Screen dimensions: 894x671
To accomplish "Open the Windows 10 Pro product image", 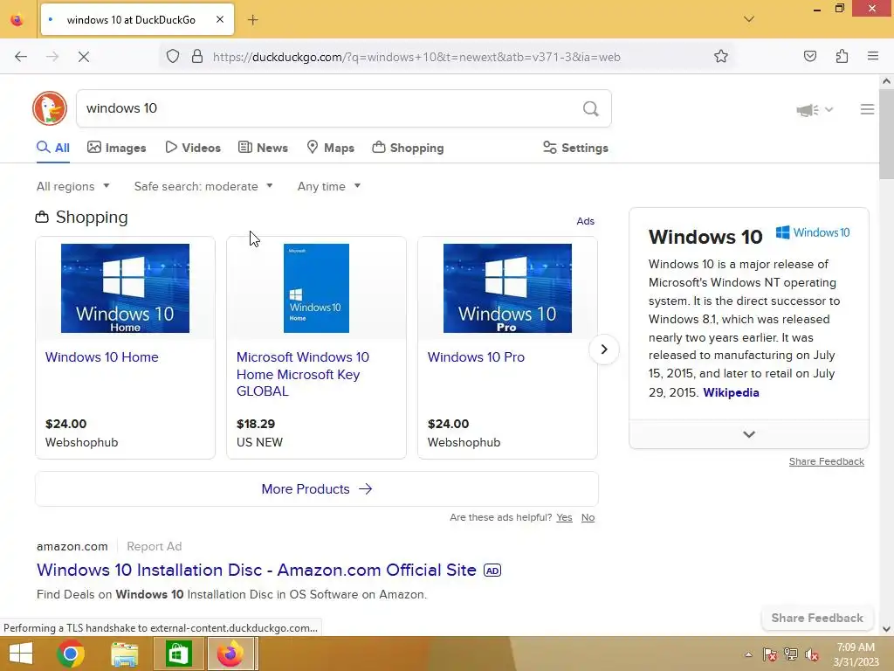I will (x=507, y=288).
